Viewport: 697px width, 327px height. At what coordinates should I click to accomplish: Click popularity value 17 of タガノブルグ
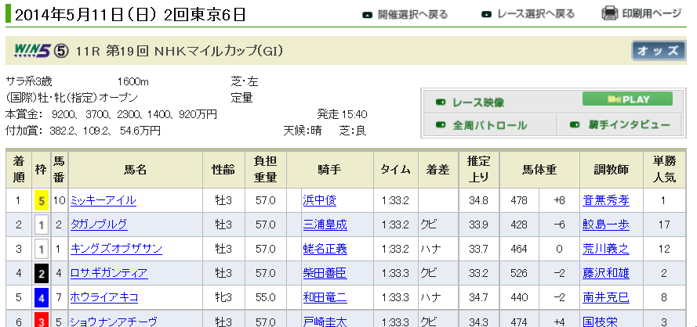pyautogui.click(x=664, y=225)
